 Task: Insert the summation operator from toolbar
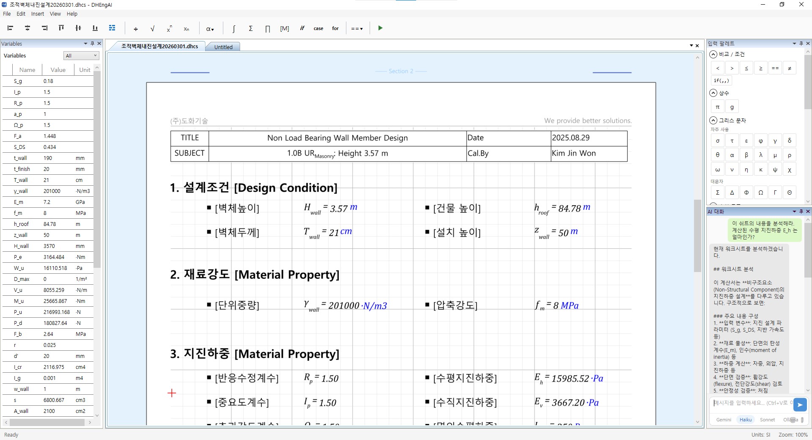[x=250, y=28]
